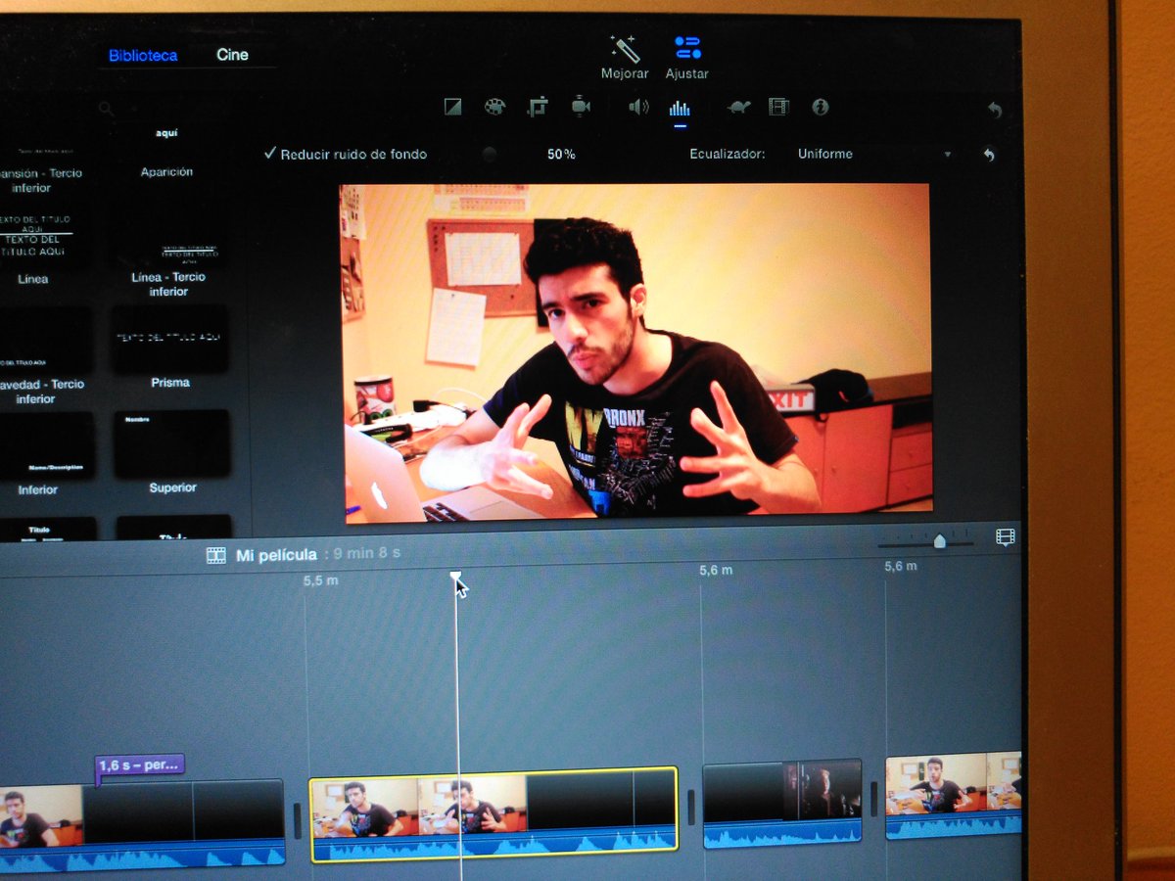This screenshot has width=1175, height=881.
Task: Select the last timeline clip on the right
Action: (953, 796)
